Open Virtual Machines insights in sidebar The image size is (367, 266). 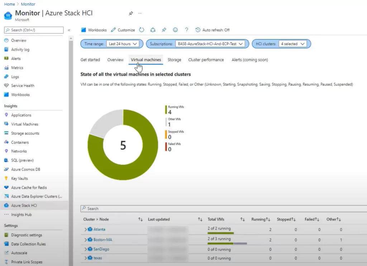[25, 124]
